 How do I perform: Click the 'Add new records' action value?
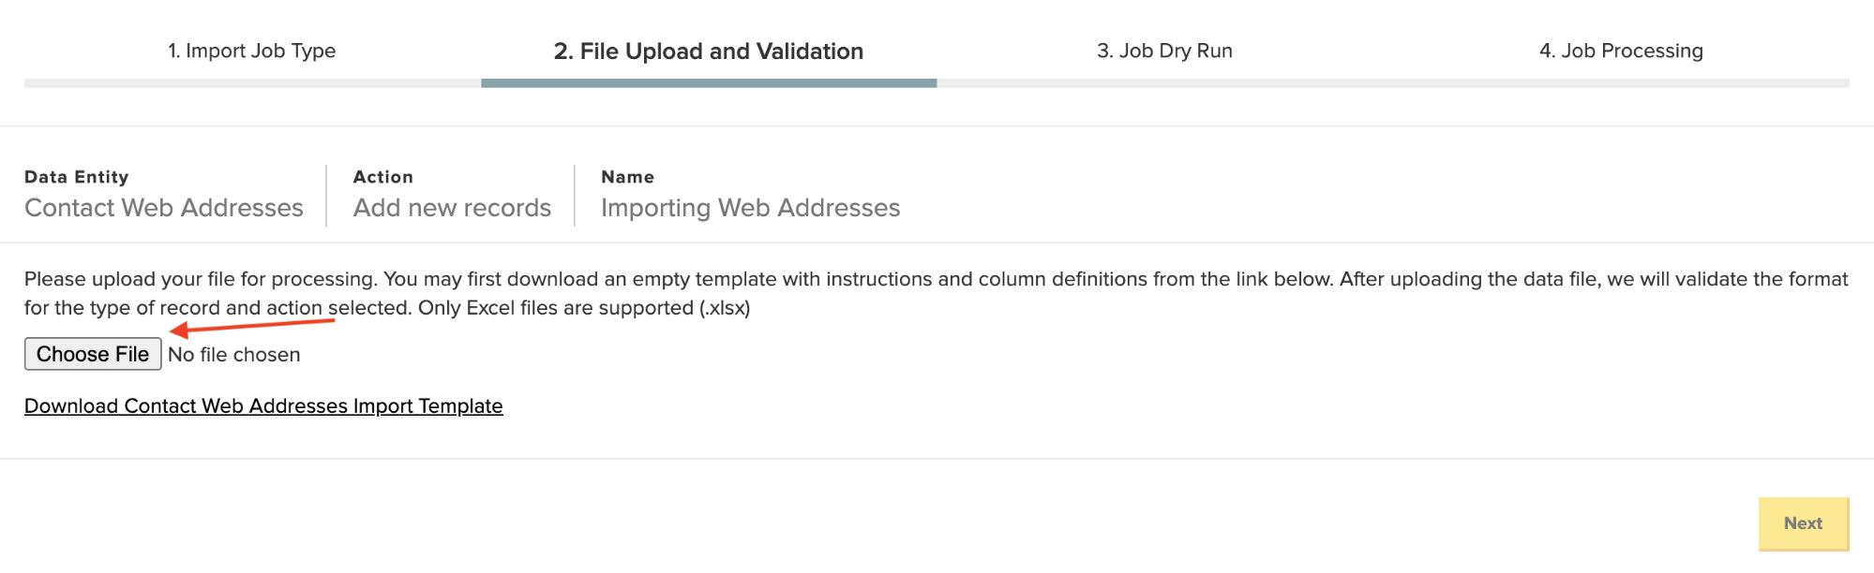click(x=452, y=208)
